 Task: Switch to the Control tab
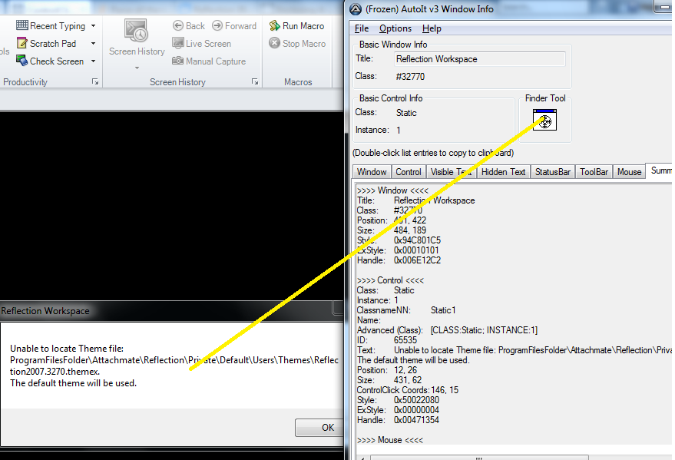[x=409, y=172]
